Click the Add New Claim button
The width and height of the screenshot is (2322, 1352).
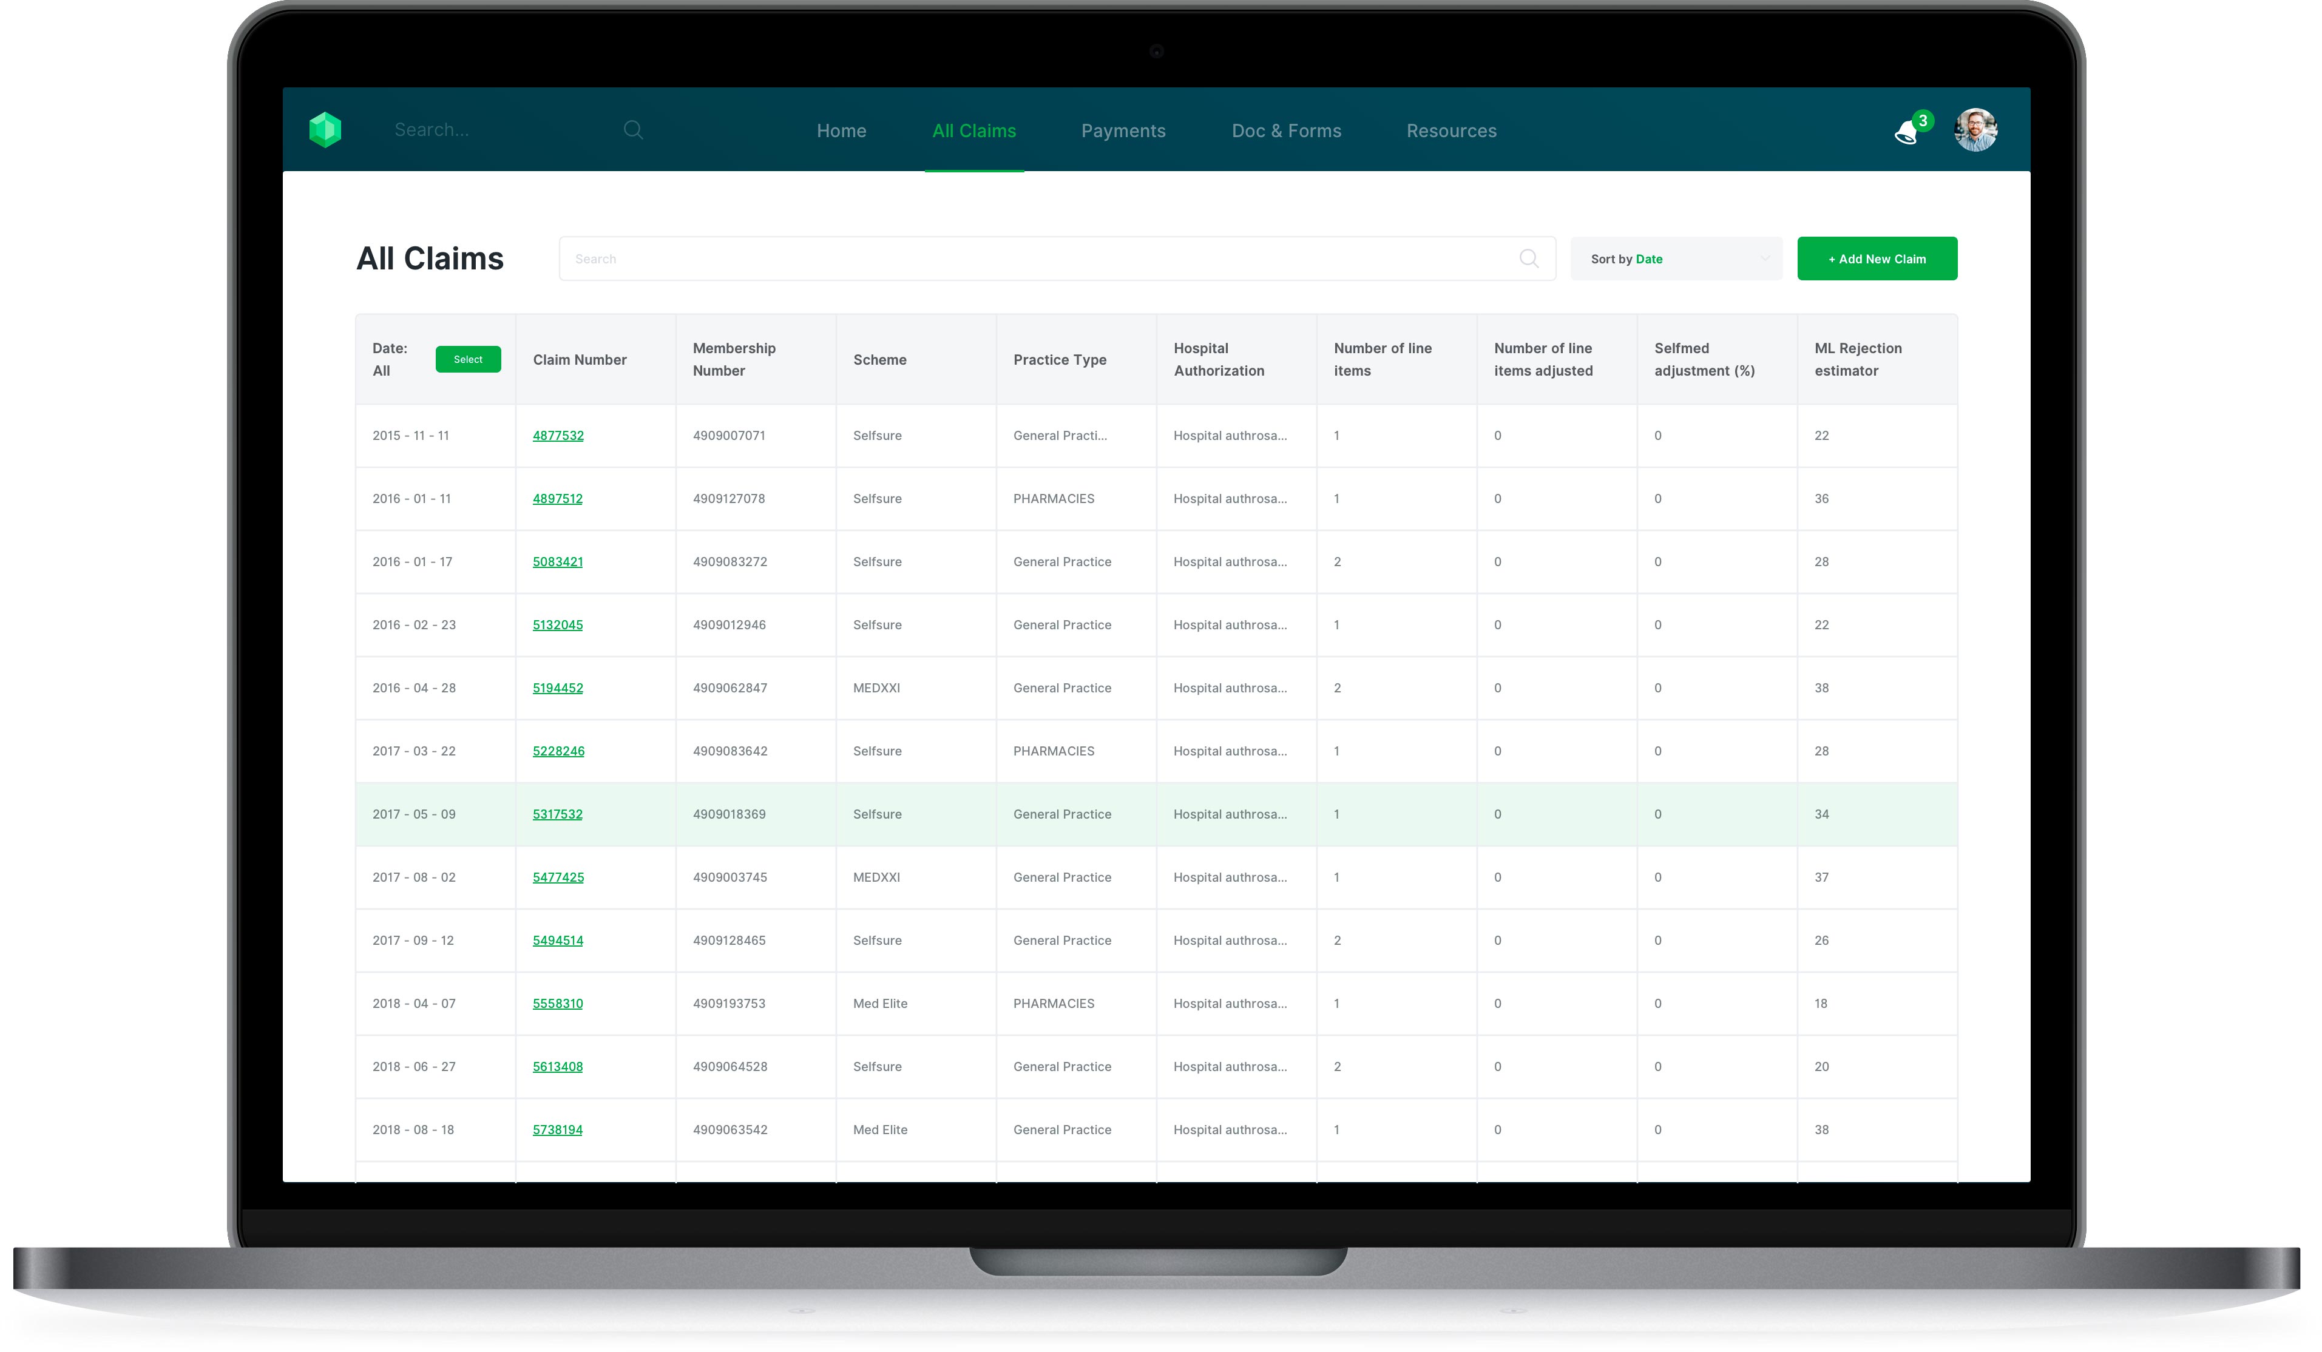(1877, 258)
